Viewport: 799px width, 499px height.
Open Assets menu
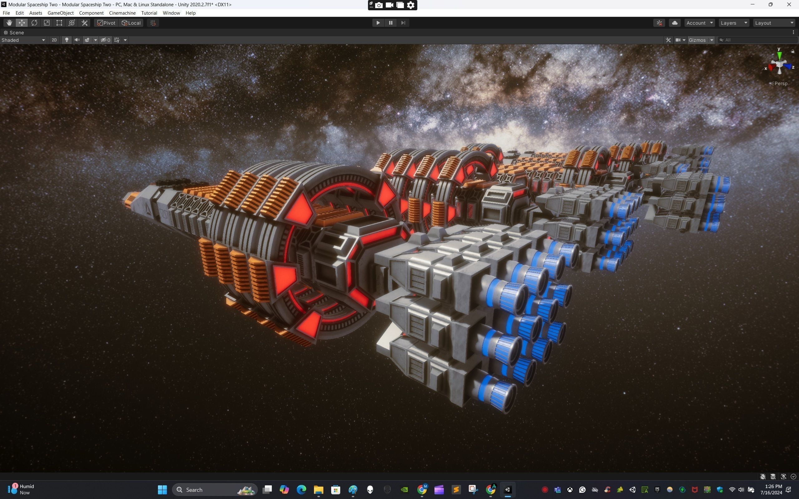[36, 13]
